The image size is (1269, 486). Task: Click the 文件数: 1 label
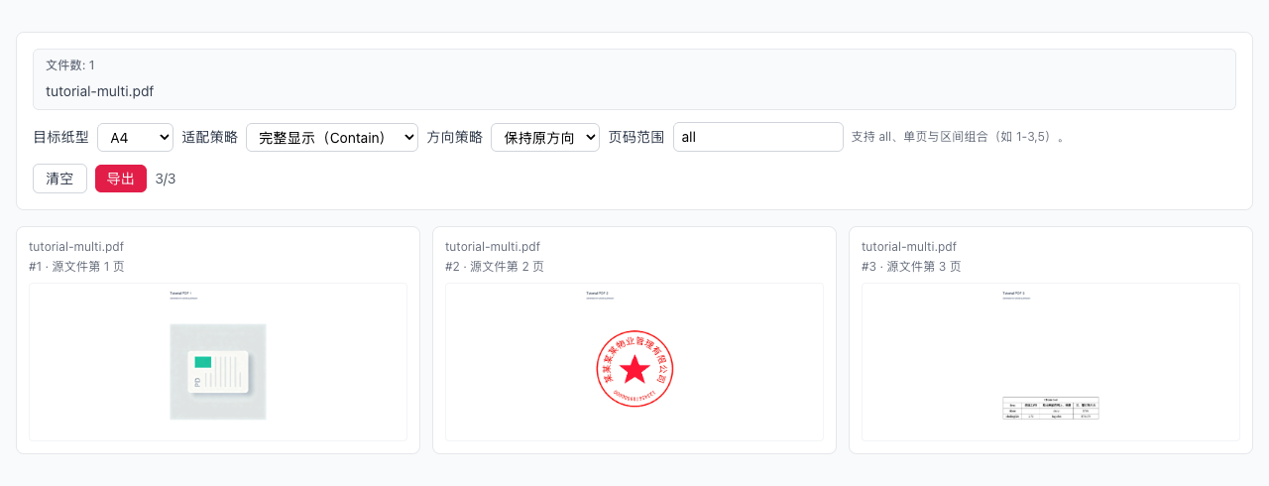coord(70,65)
